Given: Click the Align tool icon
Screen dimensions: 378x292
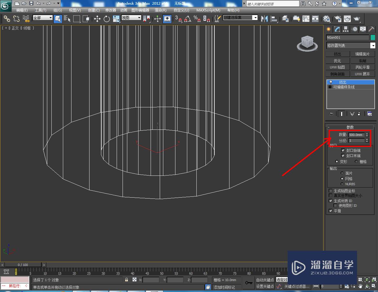Looking at the screenshot, I should [274, 19].
